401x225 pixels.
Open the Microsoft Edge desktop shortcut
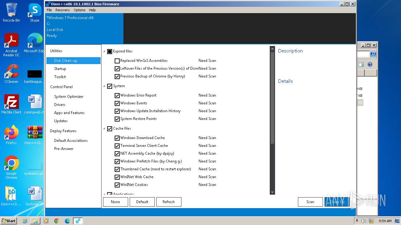[x=34, y=43]
